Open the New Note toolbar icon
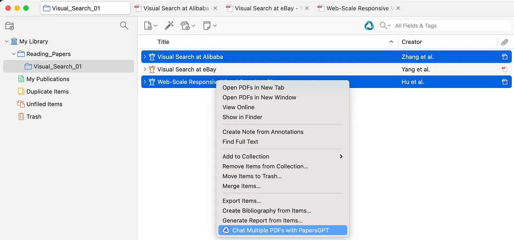Viewport: 514px width, 240px height. [210, 26]
